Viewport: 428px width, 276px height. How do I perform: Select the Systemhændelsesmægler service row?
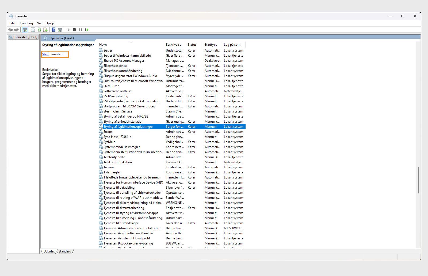pyautogui.click(x=172, y=147)
